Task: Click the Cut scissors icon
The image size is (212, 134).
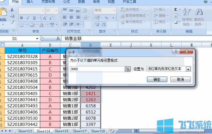Action: 12,10
